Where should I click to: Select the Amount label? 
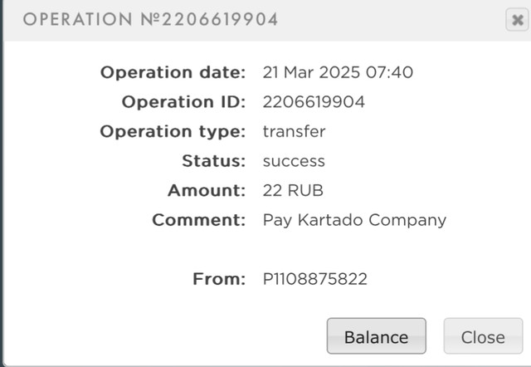point(207,190)
